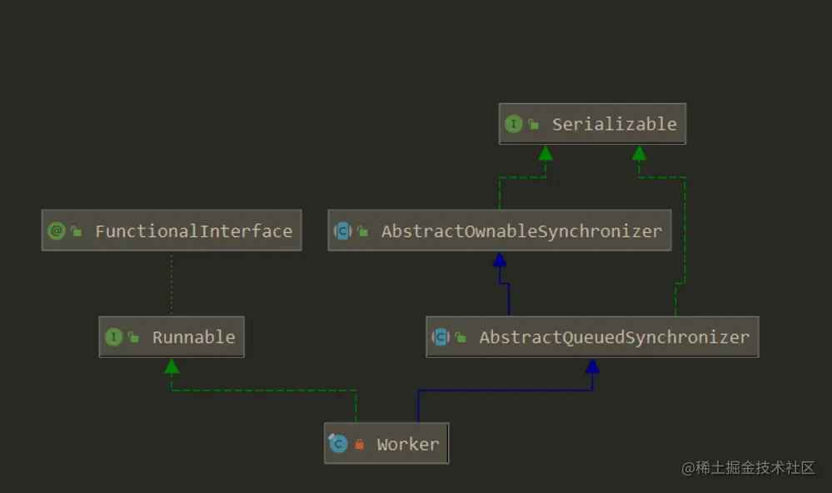Click the abstract class icon on AbstractQueuedSynchronizer

coord(441,337)
